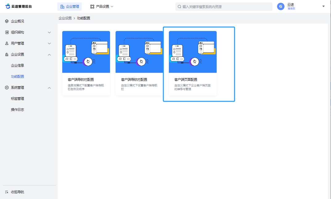The image size is (331, 199).
Task: Collapse the 企业设置 chevron
Action: click(x=49, y=55)
